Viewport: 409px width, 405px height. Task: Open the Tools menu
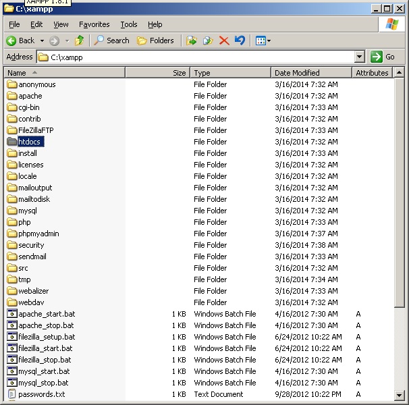[x=129, y=24]
